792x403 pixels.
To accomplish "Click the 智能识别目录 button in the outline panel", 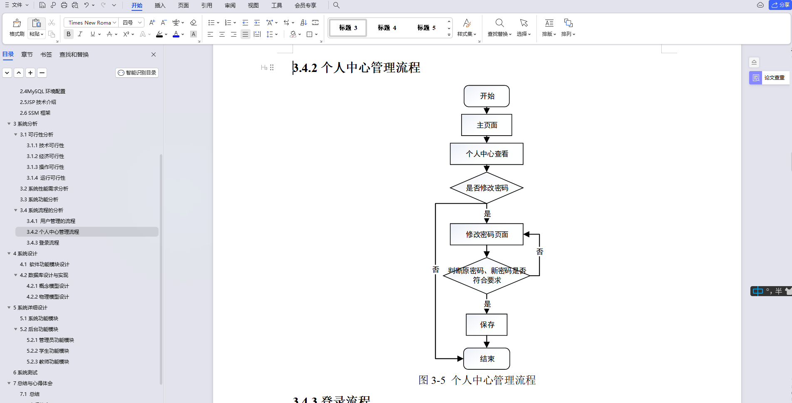I will click(x=137, y=72).
